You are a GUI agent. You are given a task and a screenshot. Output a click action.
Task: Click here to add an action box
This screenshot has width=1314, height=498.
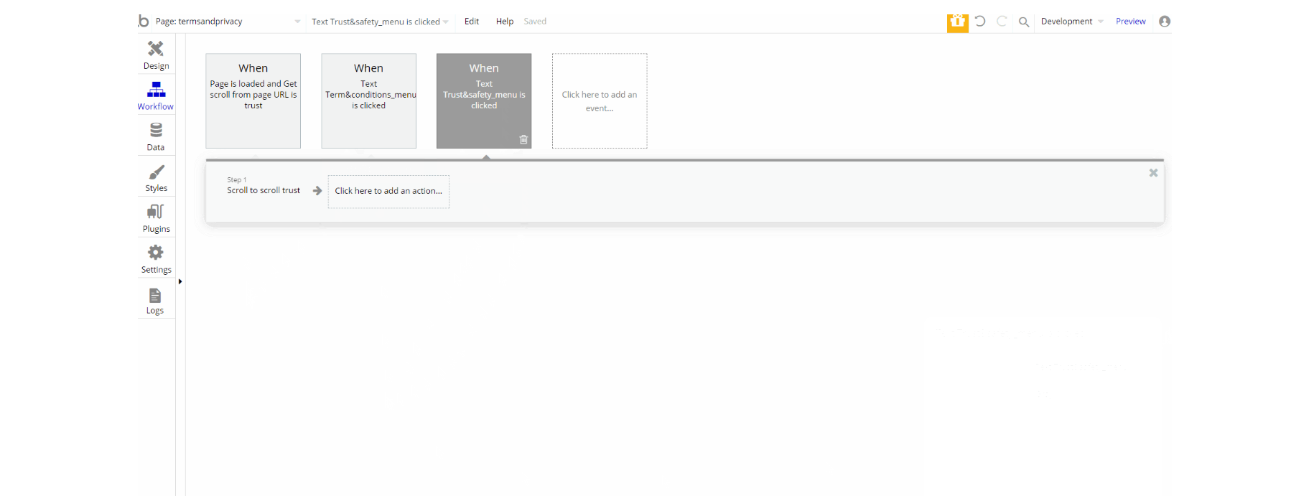(x=388, y=192)
